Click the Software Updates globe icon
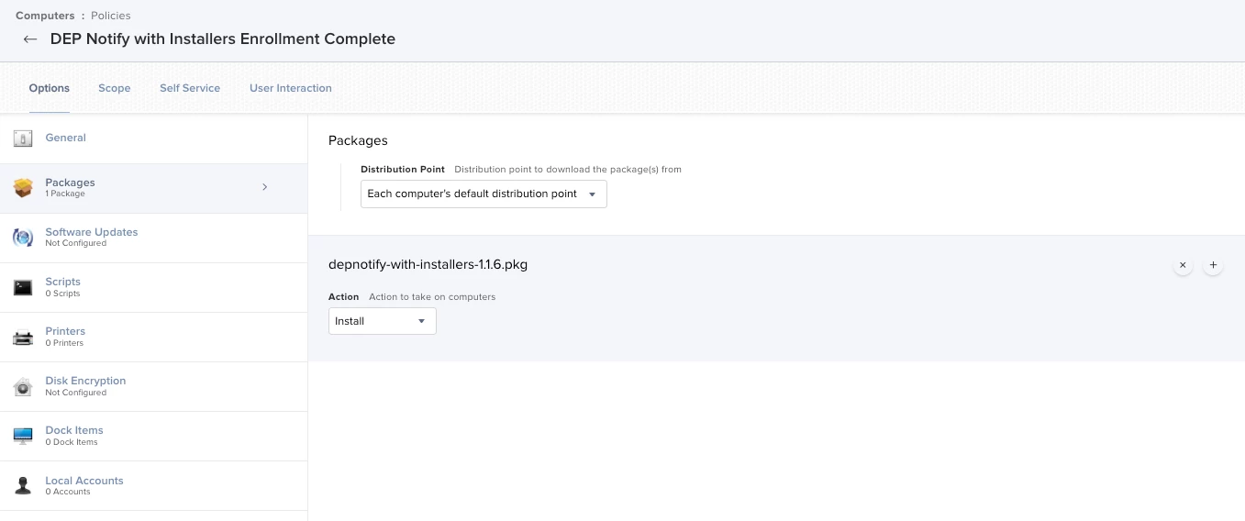 point(23,238)
